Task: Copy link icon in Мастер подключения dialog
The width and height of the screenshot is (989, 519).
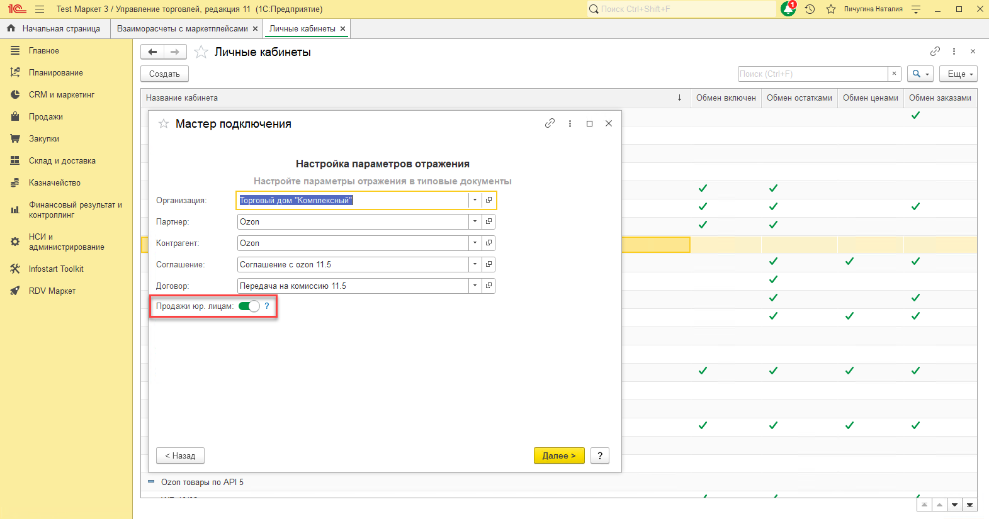Action: 550,123
